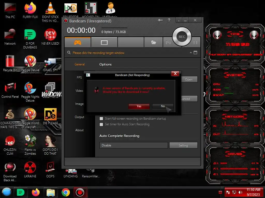Open the FPS settings section
Screen dimensions: 265x198
(x=79, y=77)
